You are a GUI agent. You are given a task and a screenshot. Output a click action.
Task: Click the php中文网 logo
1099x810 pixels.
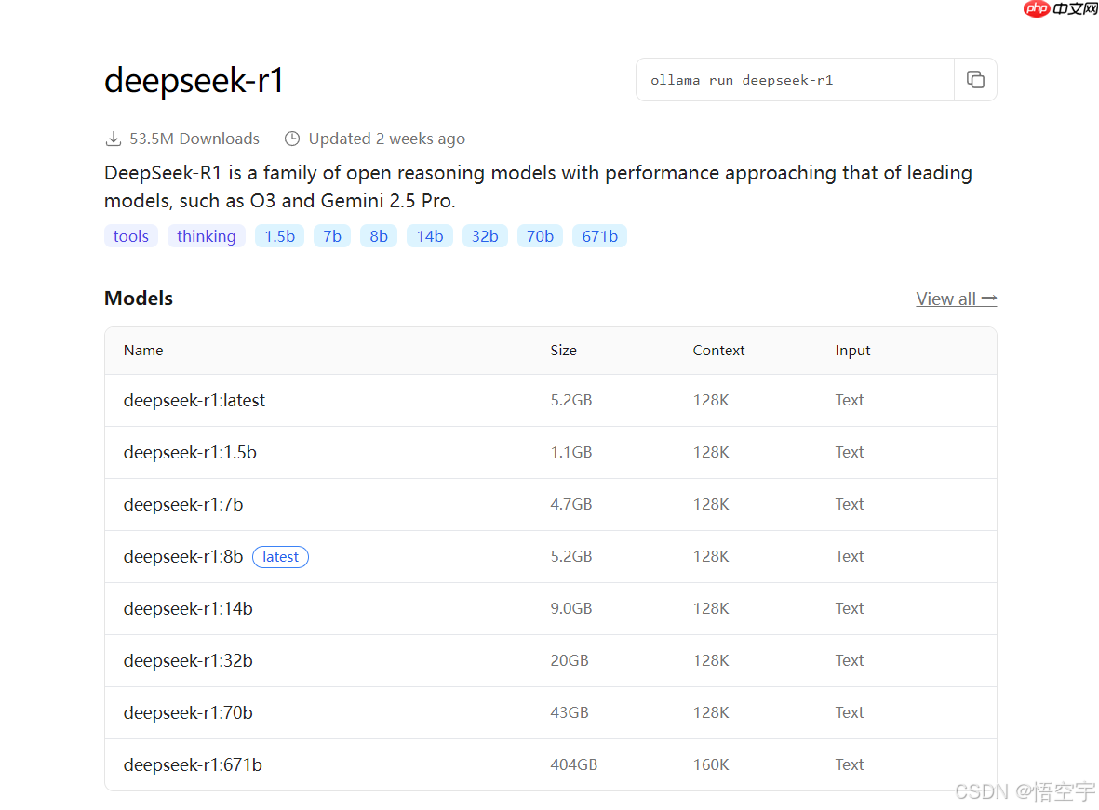tap(1060, 9)
